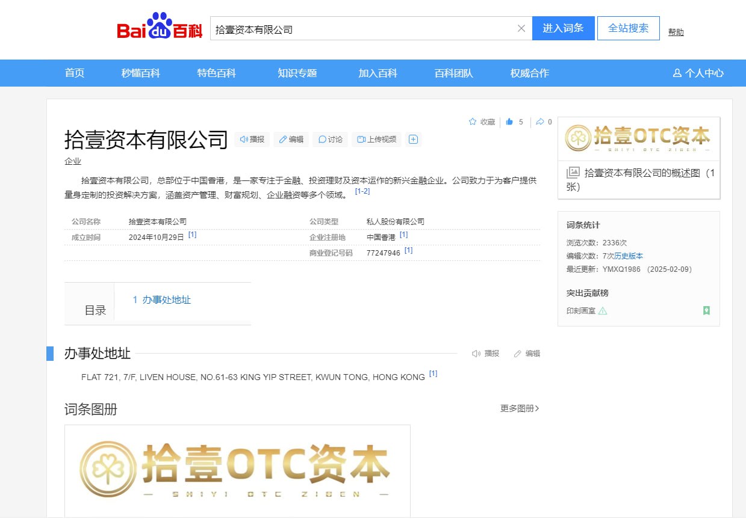
Task: Open reference [1-2] in the summary paragraph
Action: pos(362,191)
